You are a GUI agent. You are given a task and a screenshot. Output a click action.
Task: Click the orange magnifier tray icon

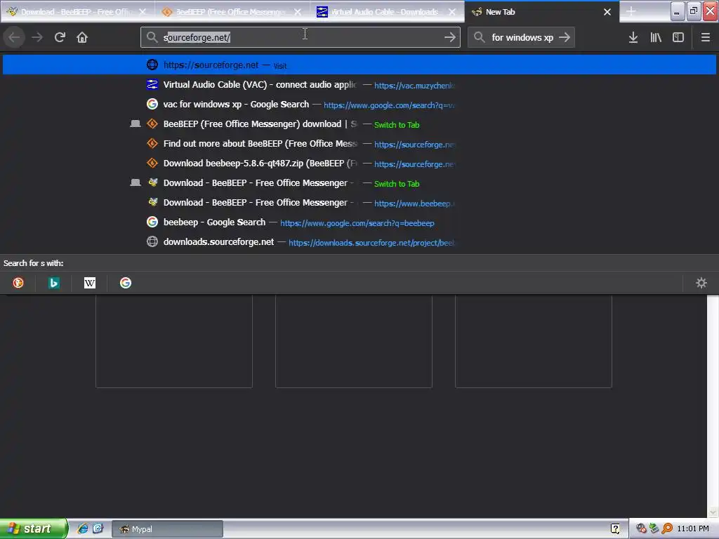667,528
